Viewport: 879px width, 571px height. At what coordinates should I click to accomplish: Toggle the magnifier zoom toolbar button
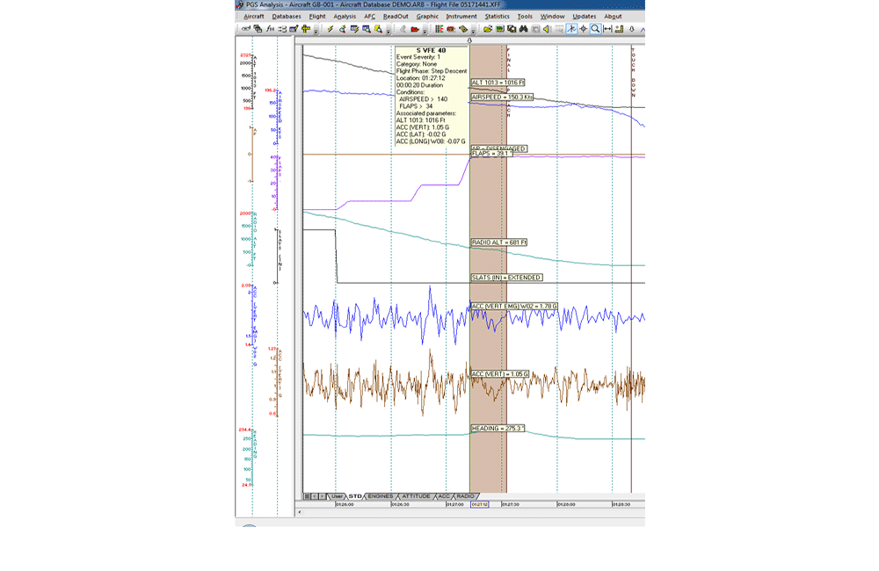click(x=595, y=29)
